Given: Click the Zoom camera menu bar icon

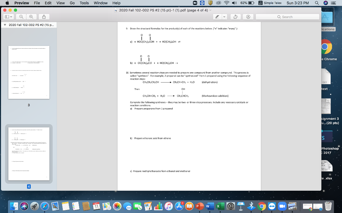Looking at the screenshot, I should [195, 3].
